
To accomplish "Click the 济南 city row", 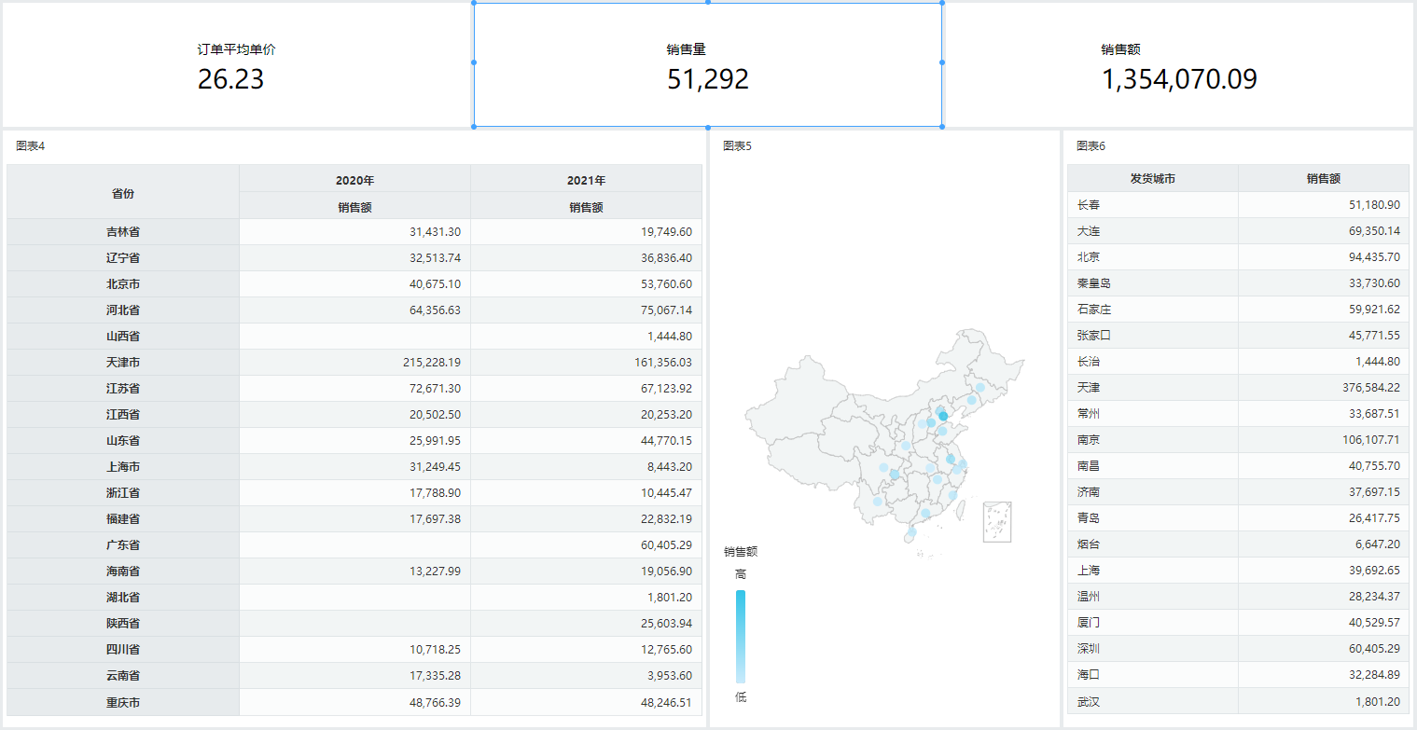I will tap(1238, 492).
